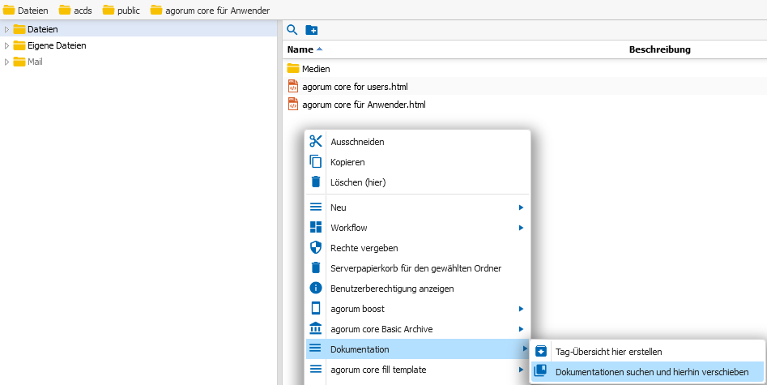The image size is (767, 385).
Task: Choose Serverpapierkorb für den gewählten Ordner
Action: tap(418, 268)
